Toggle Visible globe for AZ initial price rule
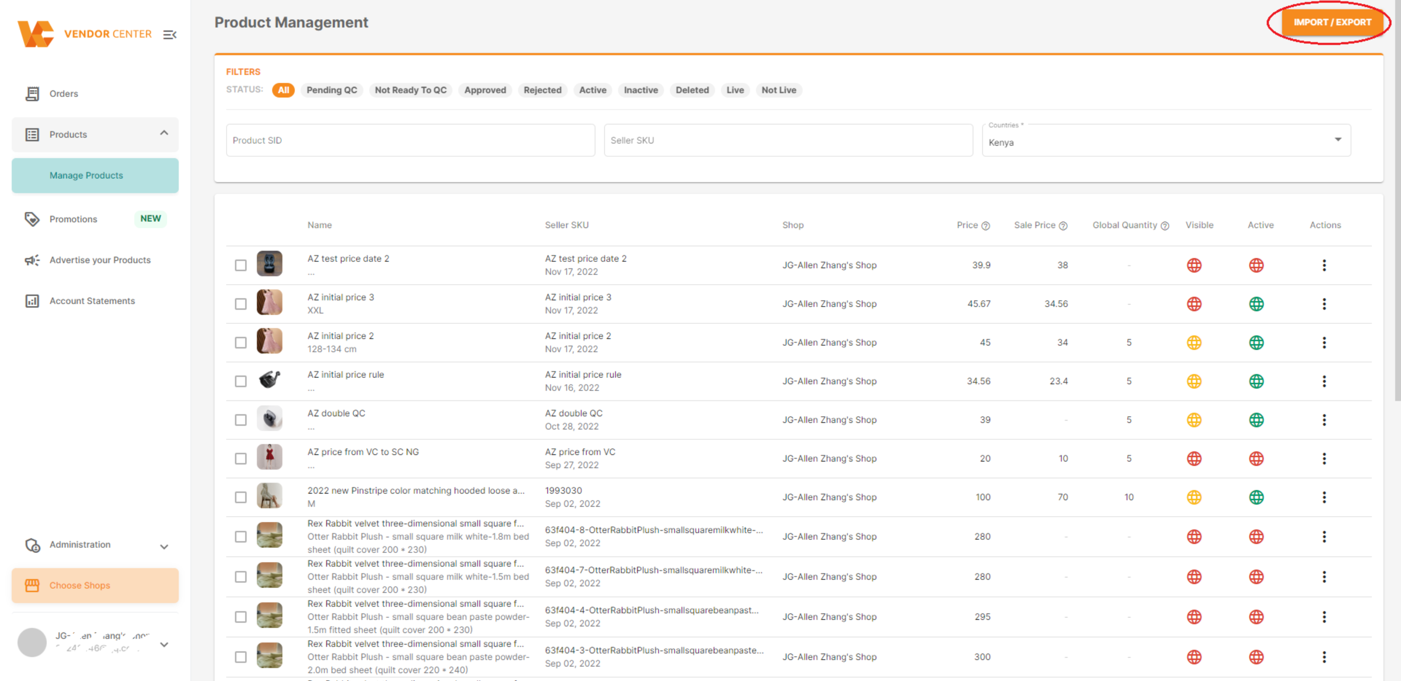 [x=1194, y=381]
